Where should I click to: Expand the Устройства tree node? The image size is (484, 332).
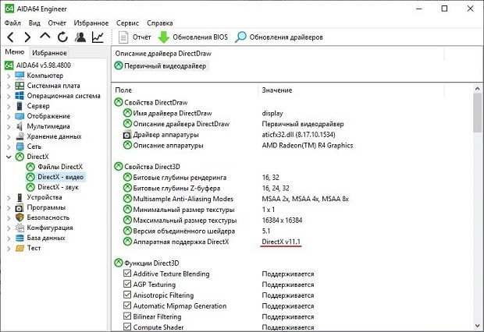pyautogui.click(x=9, y=198)
